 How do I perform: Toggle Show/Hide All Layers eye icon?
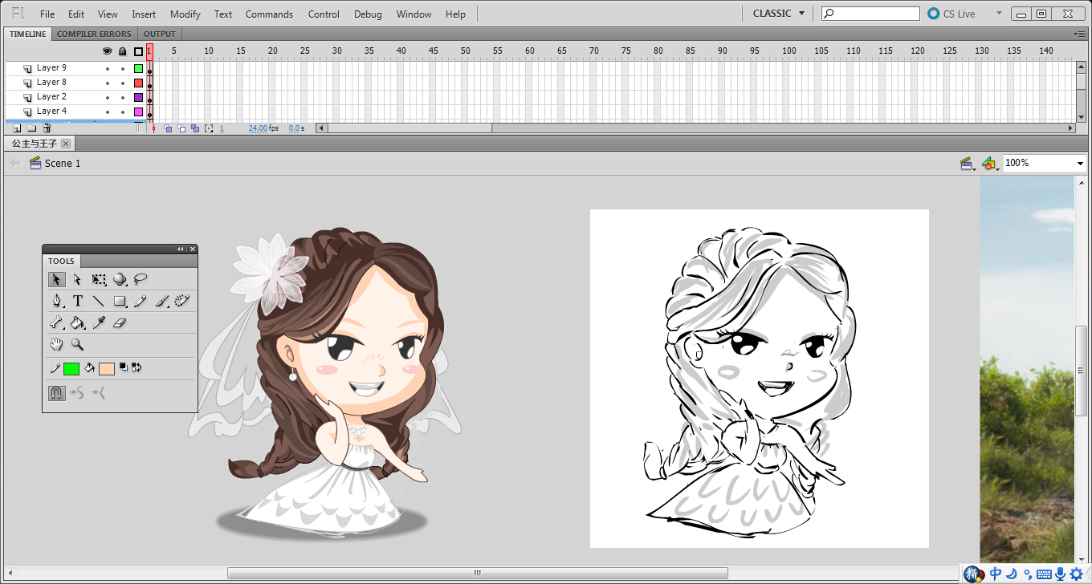[108, 51]
